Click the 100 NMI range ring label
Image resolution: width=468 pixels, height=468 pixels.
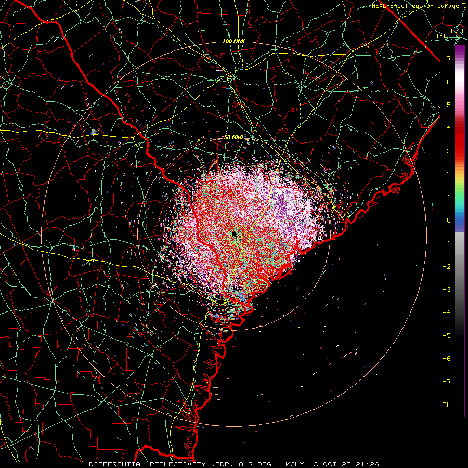pos(233,41)
